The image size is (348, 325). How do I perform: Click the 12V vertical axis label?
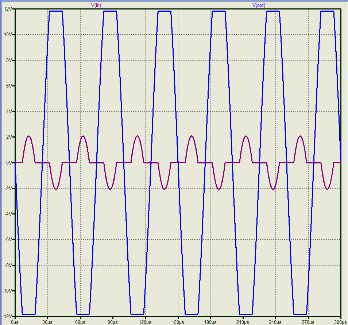tap(8, 9)
